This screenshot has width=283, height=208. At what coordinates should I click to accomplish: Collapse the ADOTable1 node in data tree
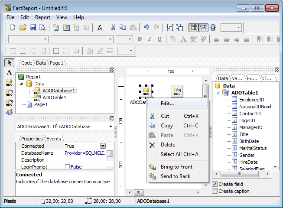coord(218,93)
